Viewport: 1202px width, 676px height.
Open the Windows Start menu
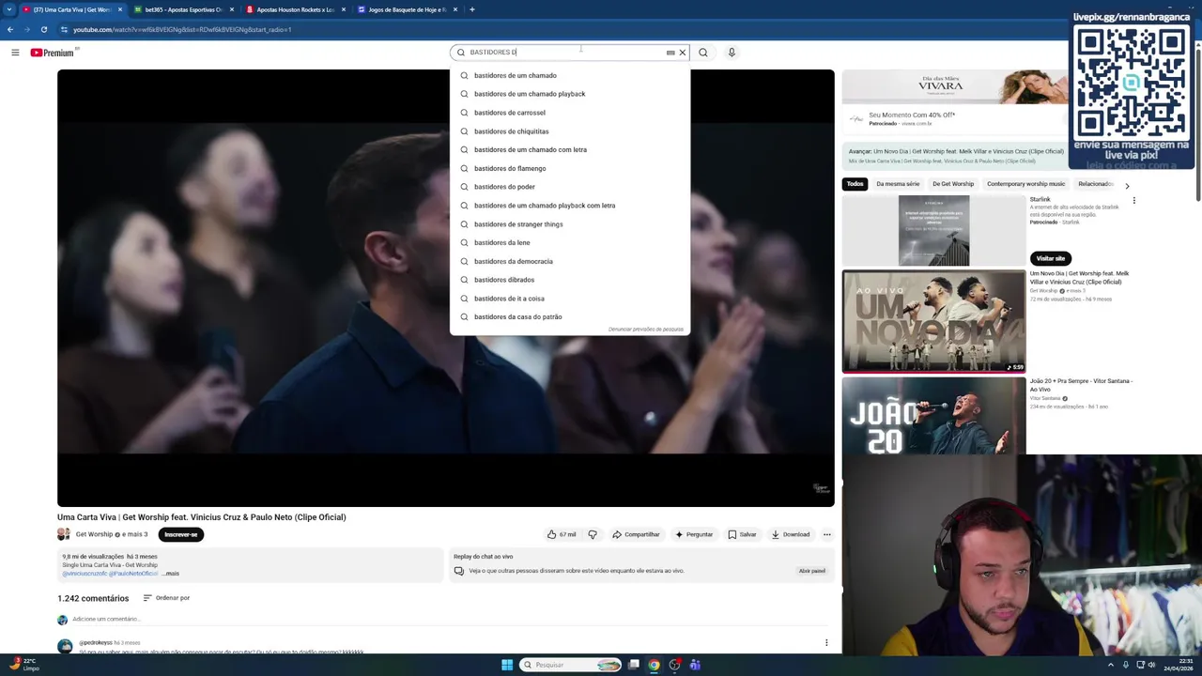click(507, 665)
